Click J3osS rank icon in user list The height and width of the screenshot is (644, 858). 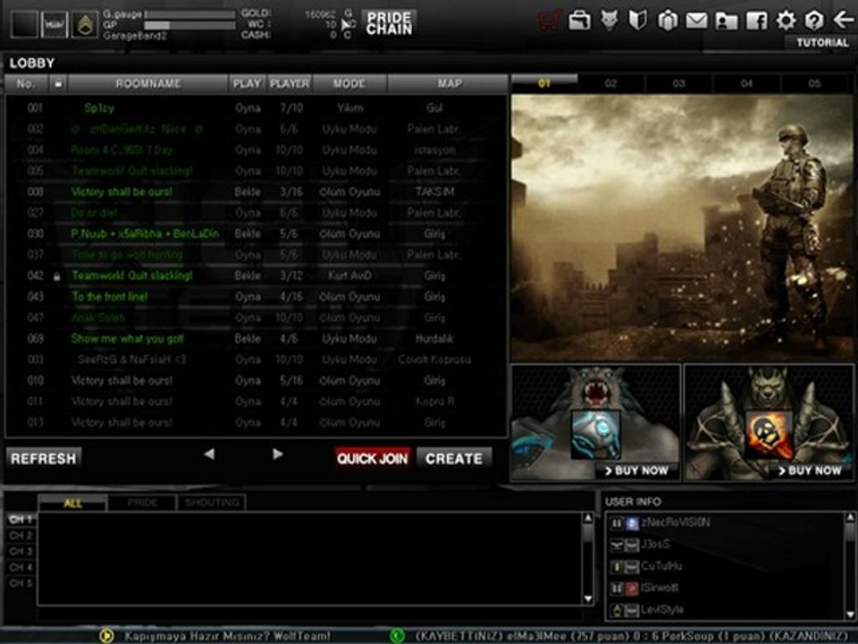[617, 545]
